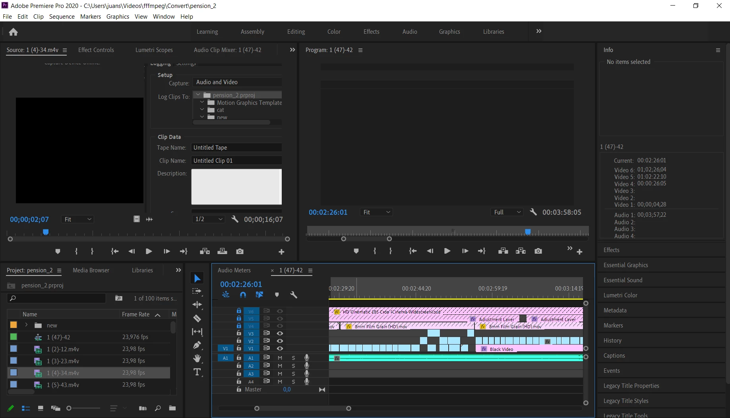Open Program playback resolution Full dropdown
Image resolution: width=730 pixels, height=418 pixels.
coord(507,212)
